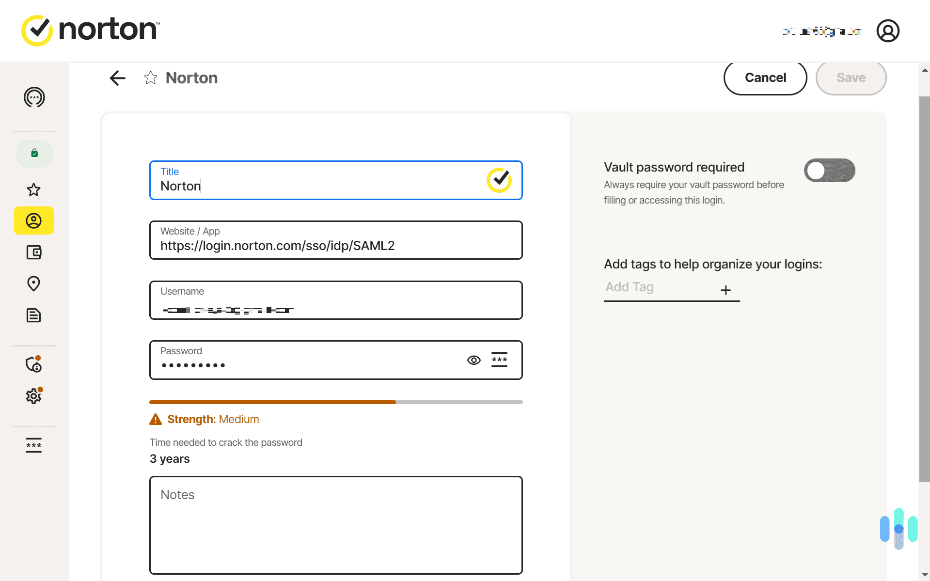
Task: Click the Norton checkmark icon in Title field
Action: point(499,180)
